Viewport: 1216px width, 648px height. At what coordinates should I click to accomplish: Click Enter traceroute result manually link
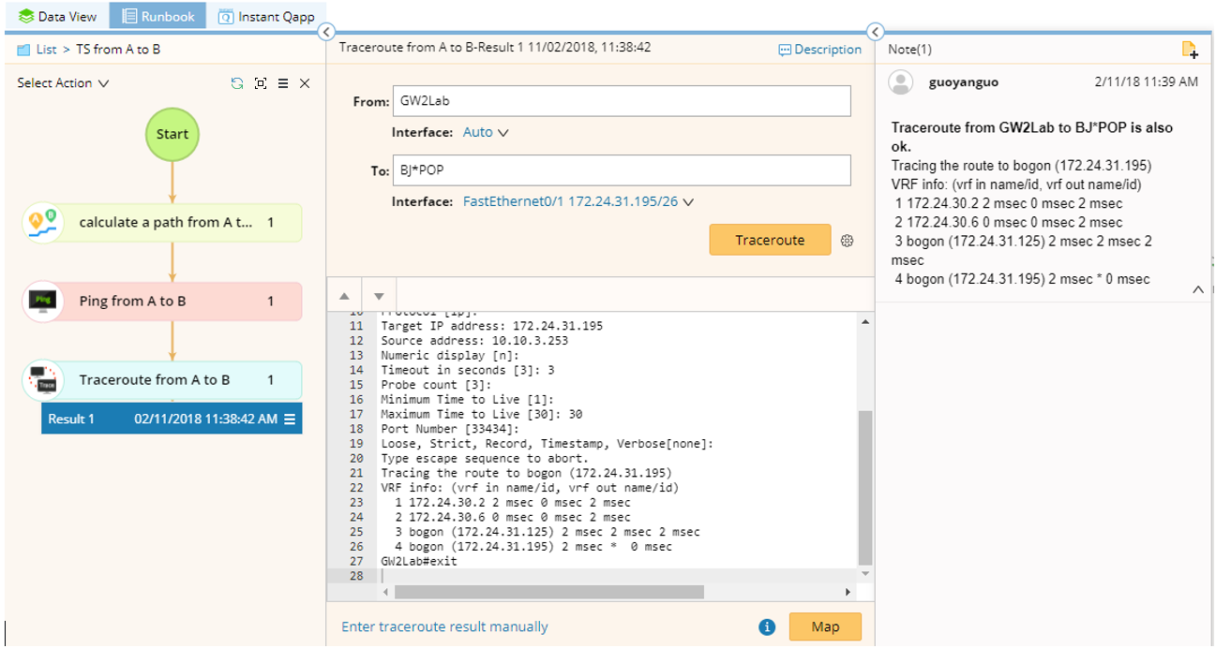coord(444,627)
